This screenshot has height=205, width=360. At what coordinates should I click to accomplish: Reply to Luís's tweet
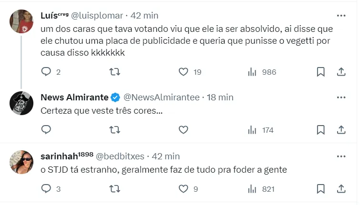point(46,72)
